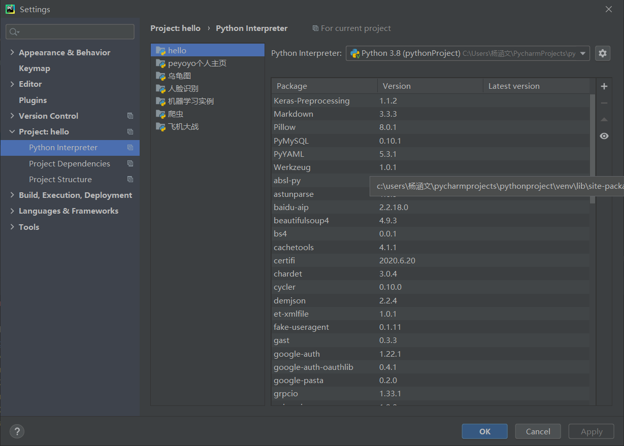Select the PyYAML package row

431,154
